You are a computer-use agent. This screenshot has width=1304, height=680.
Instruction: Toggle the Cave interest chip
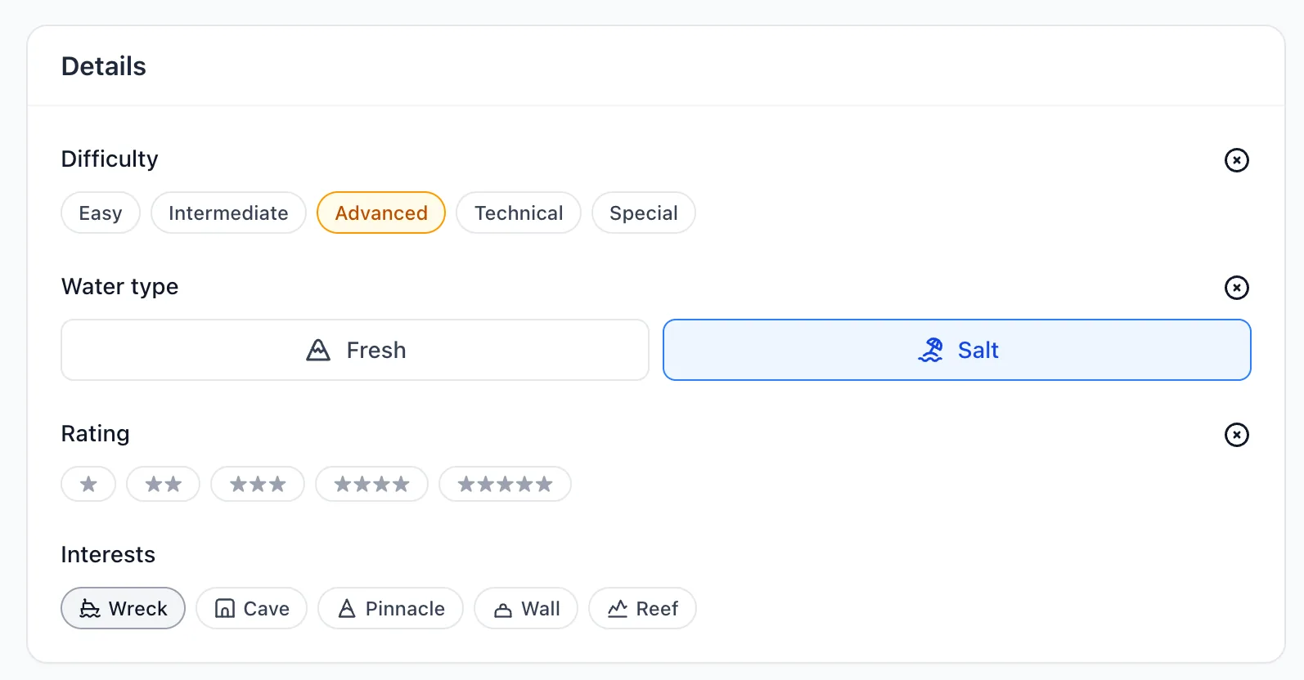(251, 608)
